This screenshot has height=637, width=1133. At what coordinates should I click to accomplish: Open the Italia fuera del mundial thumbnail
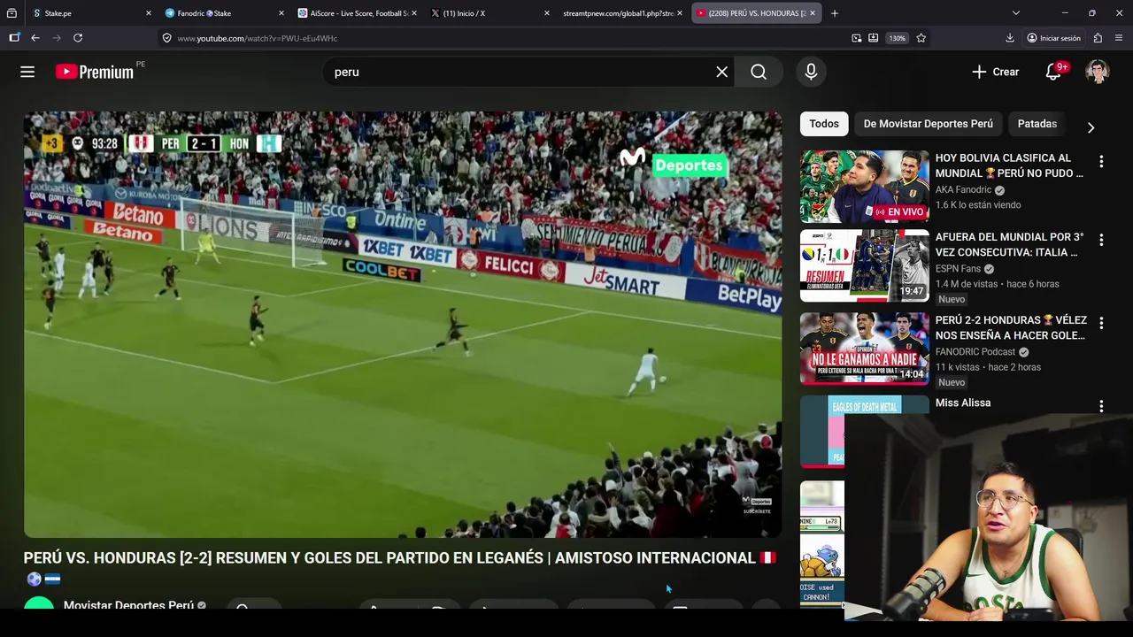(865, 265)
